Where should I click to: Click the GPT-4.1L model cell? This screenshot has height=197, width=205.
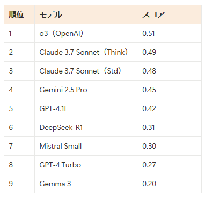[x=86, y=108]
